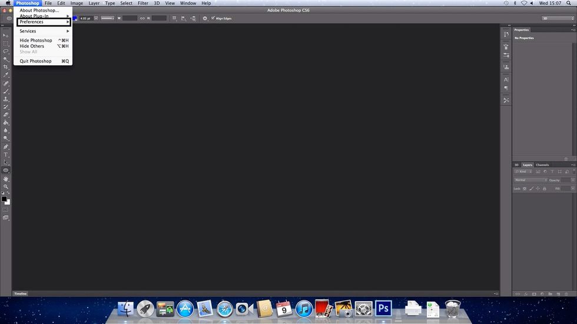Open the stroke type dropdown
The width and height of the screenshot is (577, 324).
point(107,18)
